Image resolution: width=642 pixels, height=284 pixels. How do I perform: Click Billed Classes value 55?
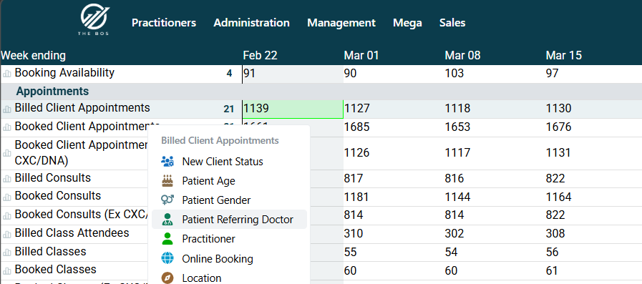(350, 252)
